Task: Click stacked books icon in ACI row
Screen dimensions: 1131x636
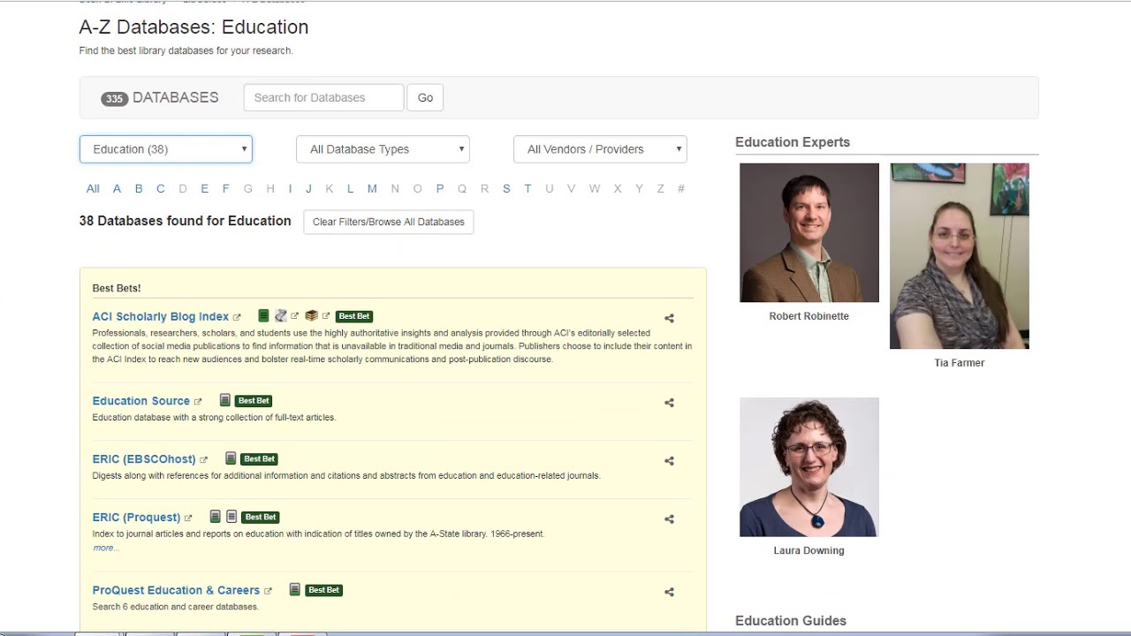Action: 311,315
